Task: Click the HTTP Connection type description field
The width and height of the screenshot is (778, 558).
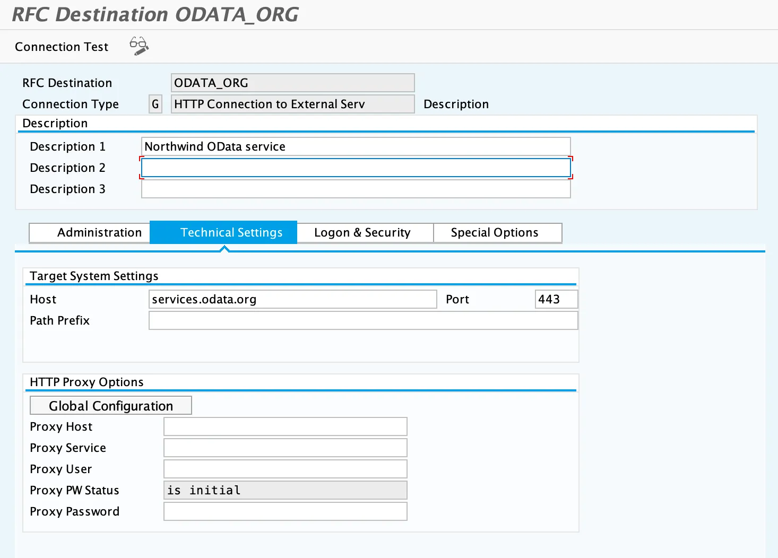Action: 292,104
